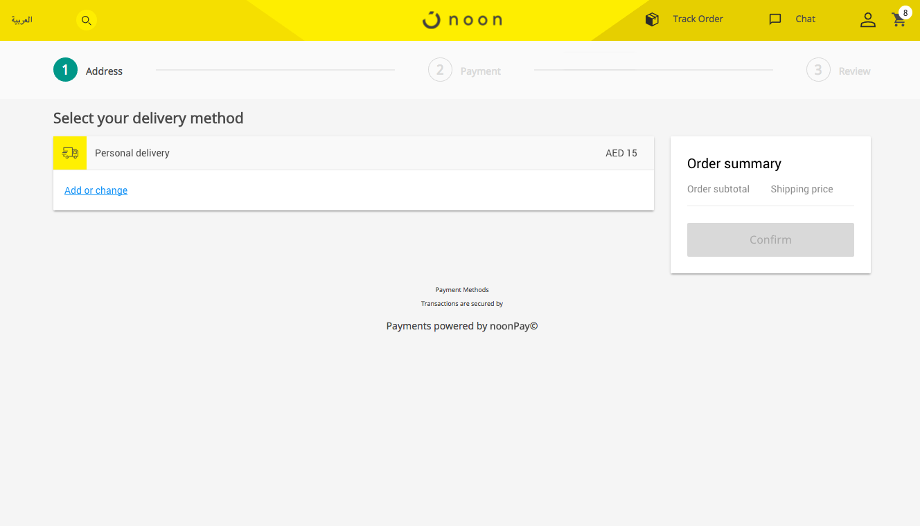Image resolution: width=920 pixels, height=526 pixels.
Task: Go to step 3 Review
Action: pyautogui.click(x=838, y=71)
